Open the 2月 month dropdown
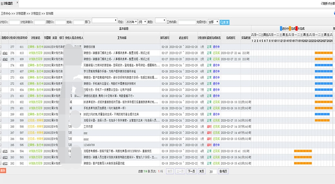The image size is (335, 184). [142, 22]
